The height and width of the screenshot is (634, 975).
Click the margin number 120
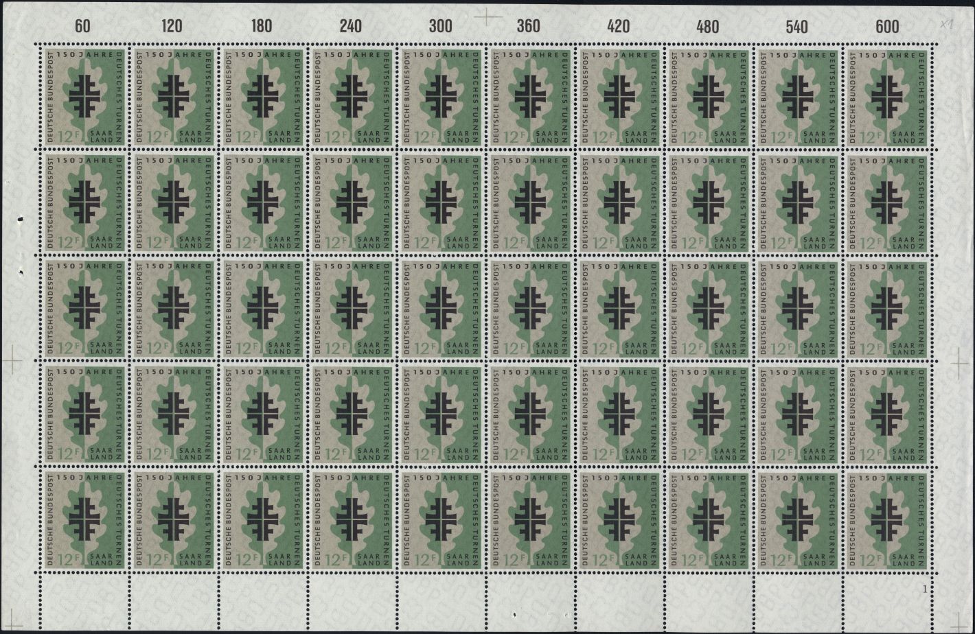coord(172,27)
